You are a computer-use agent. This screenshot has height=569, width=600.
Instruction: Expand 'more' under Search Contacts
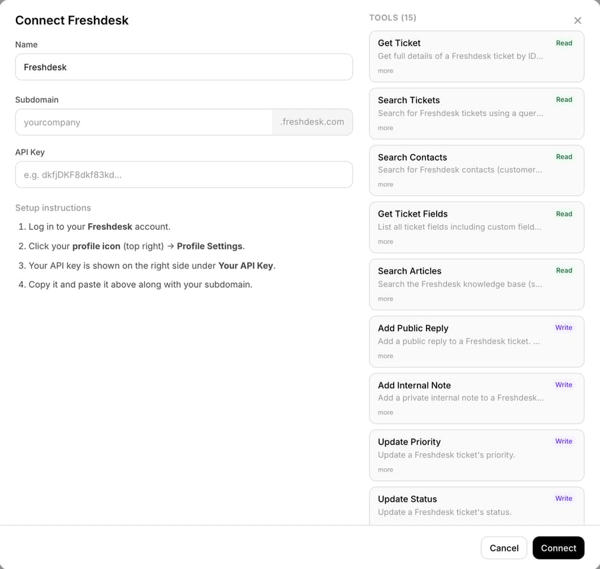[385, 185]
